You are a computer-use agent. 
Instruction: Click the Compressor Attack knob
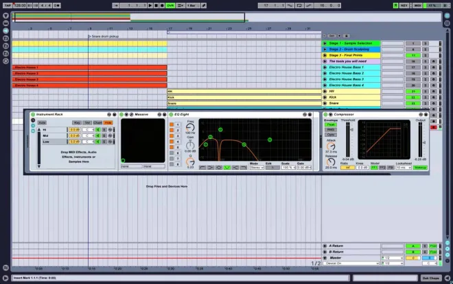pyautogui.click(x=331, y=146)
